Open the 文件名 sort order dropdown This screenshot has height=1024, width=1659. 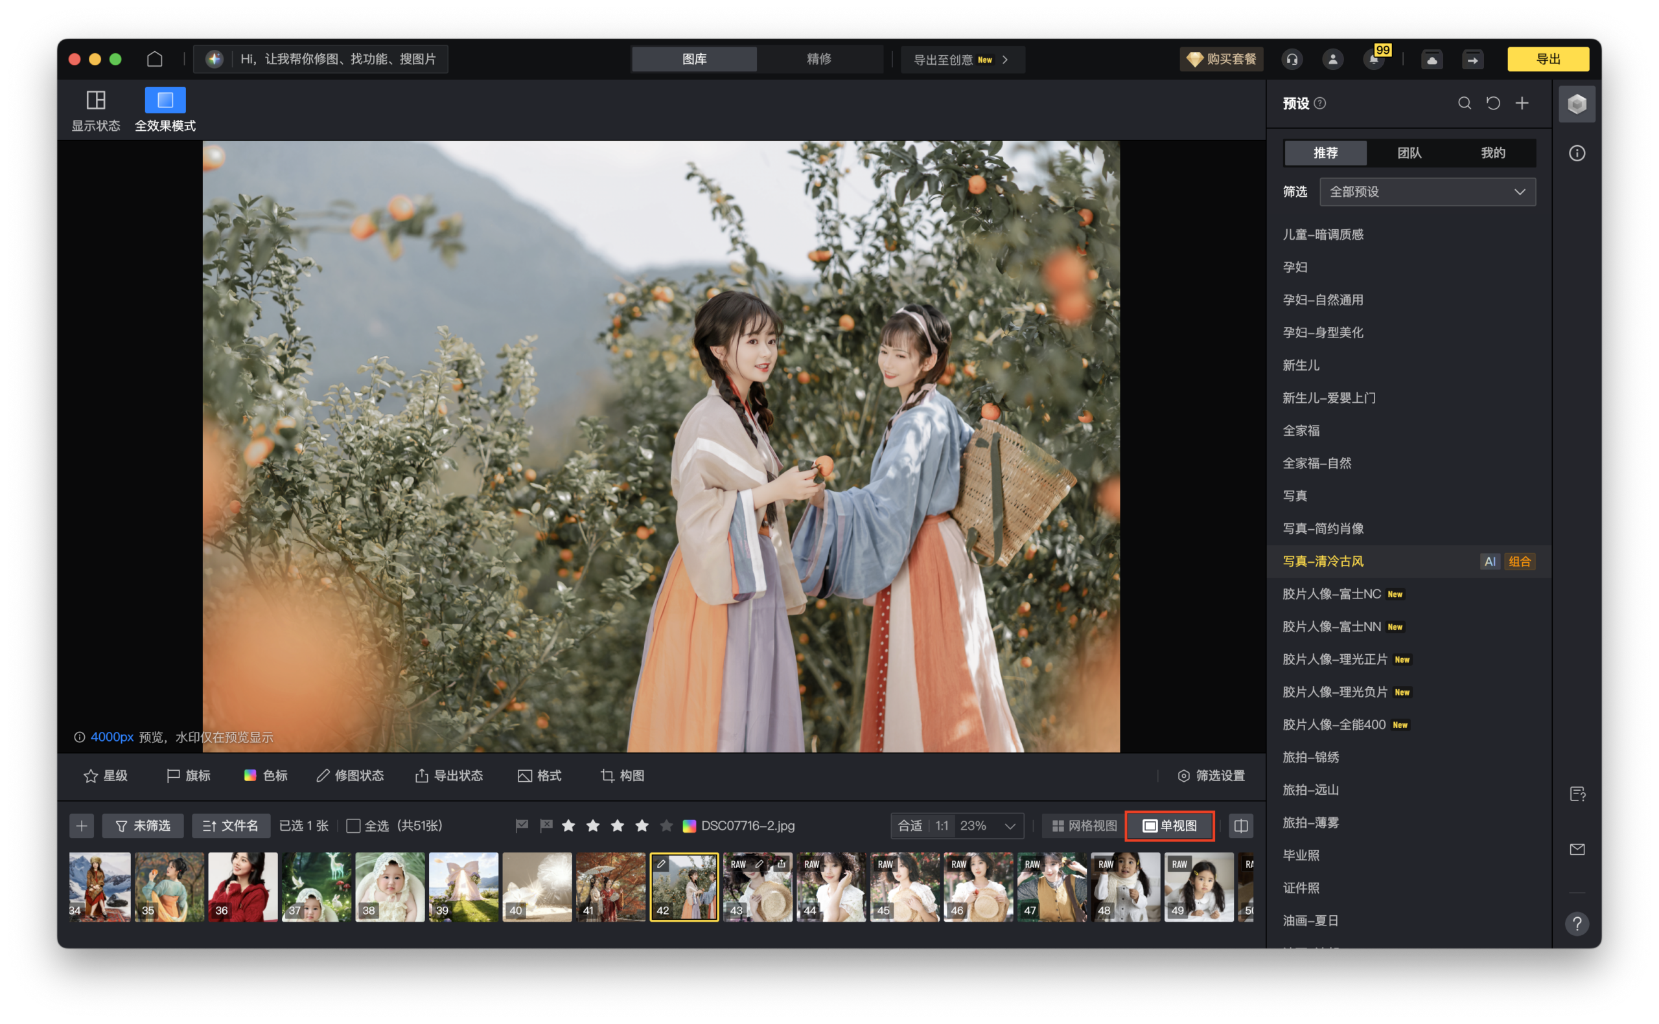(231, 826)
